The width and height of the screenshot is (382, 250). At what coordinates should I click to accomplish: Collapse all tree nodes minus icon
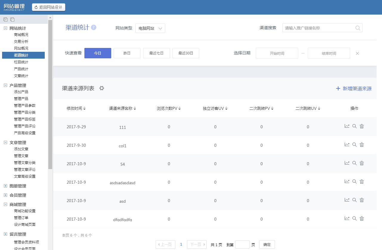(x=12, y=20)
